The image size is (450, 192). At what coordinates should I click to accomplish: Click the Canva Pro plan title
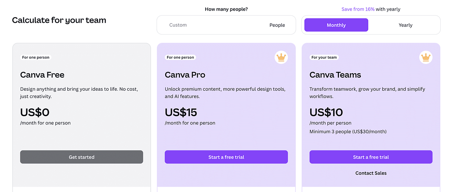(185, 75)
